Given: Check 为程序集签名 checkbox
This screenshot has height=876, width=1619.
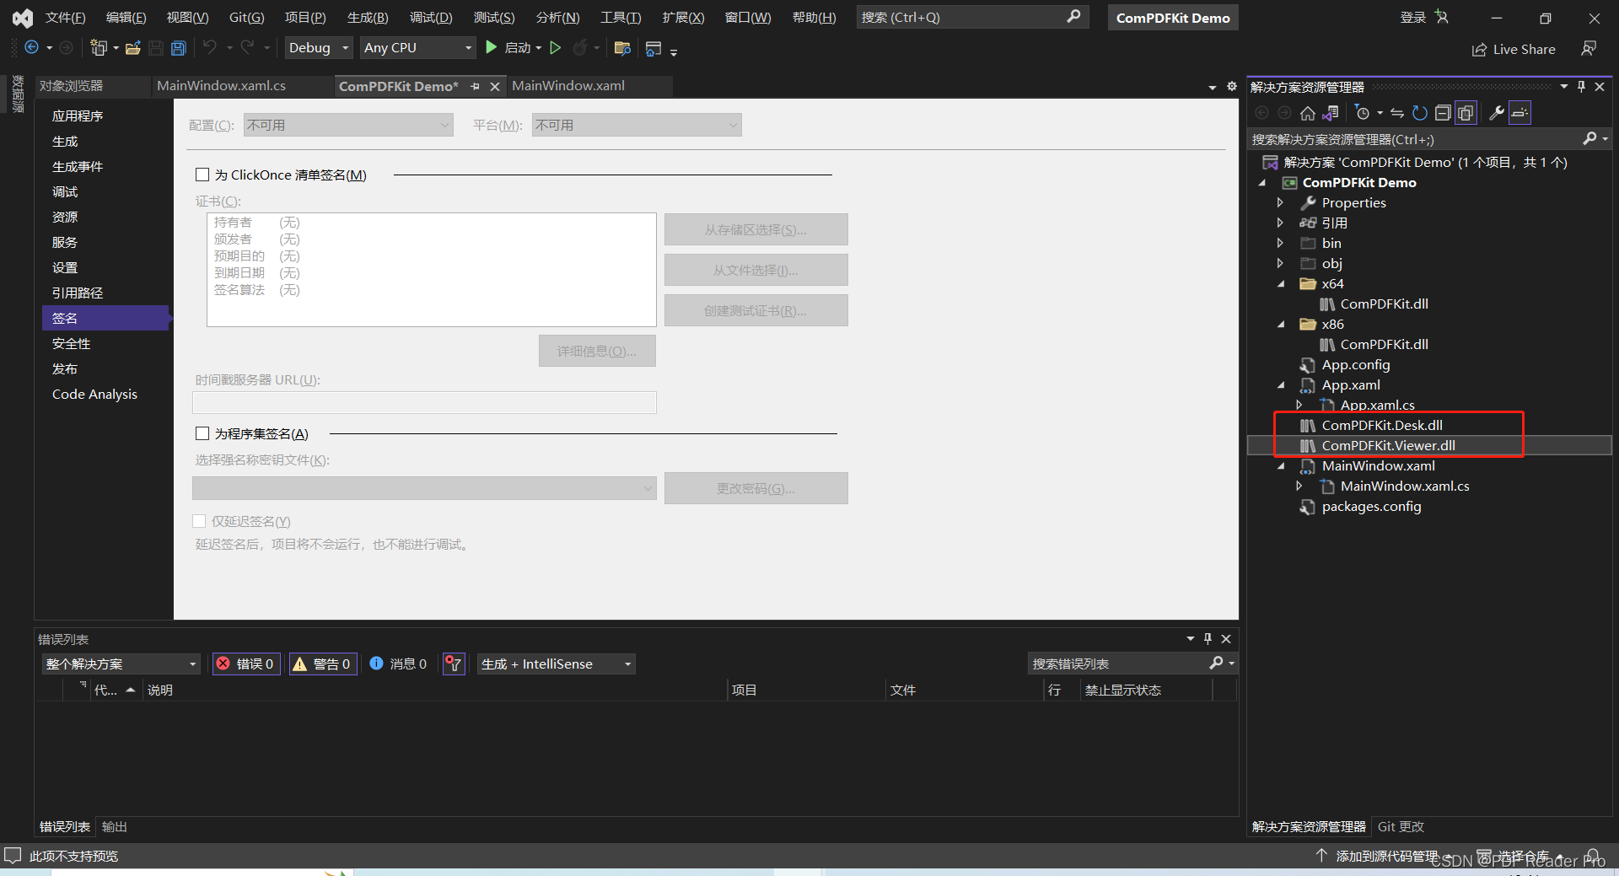Looking at the screenshot, I should [202, 433].
